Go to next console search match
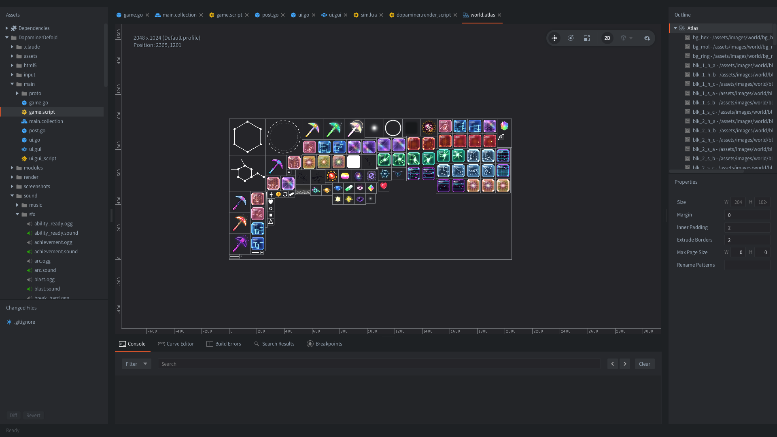The image size is (777, 437). click(625, 364)
